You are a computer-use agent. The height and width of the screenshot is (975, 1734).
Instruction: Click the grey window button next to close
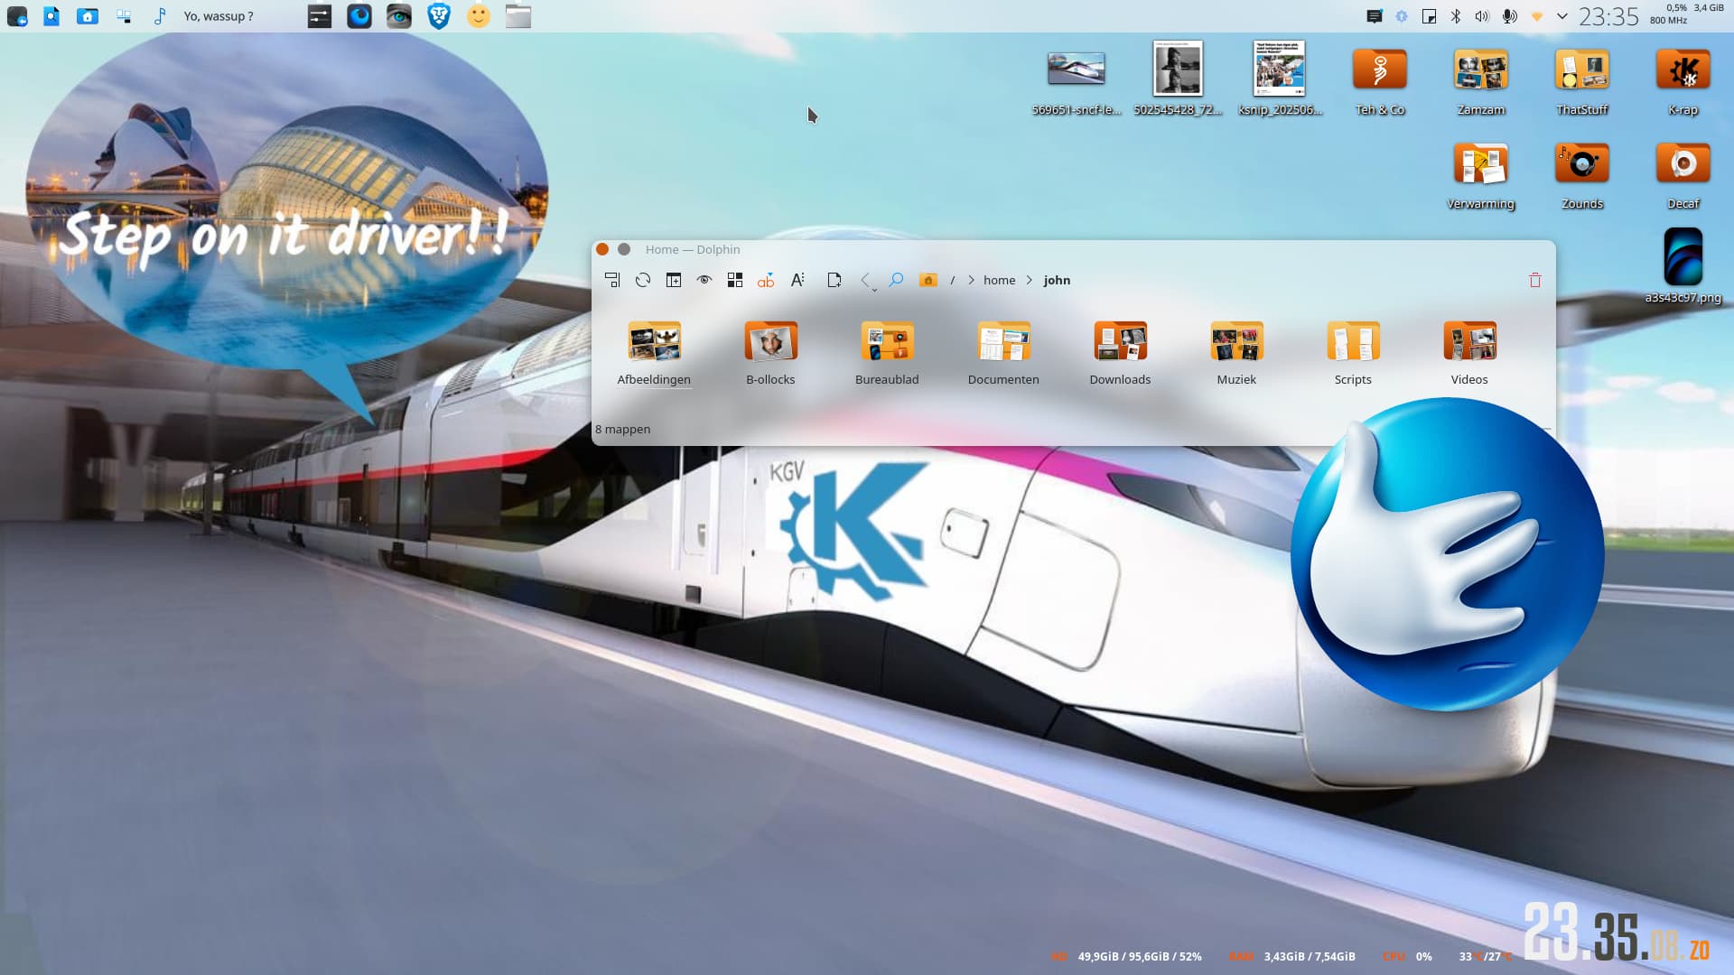(x=624, y=249)
